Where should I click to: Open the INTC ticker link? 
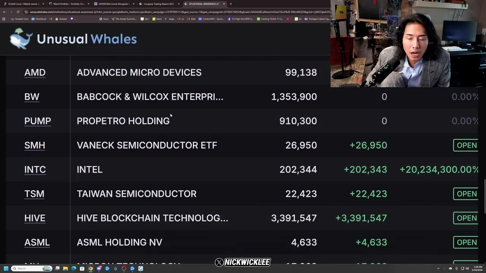pos(35,169)
